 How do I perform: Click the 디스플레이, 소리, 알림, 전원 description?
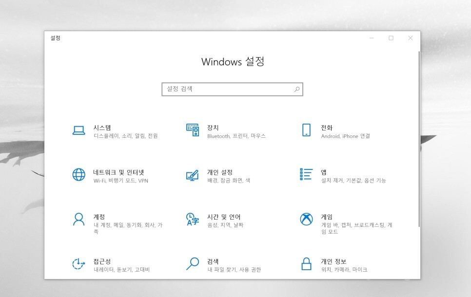click(126, 136)
